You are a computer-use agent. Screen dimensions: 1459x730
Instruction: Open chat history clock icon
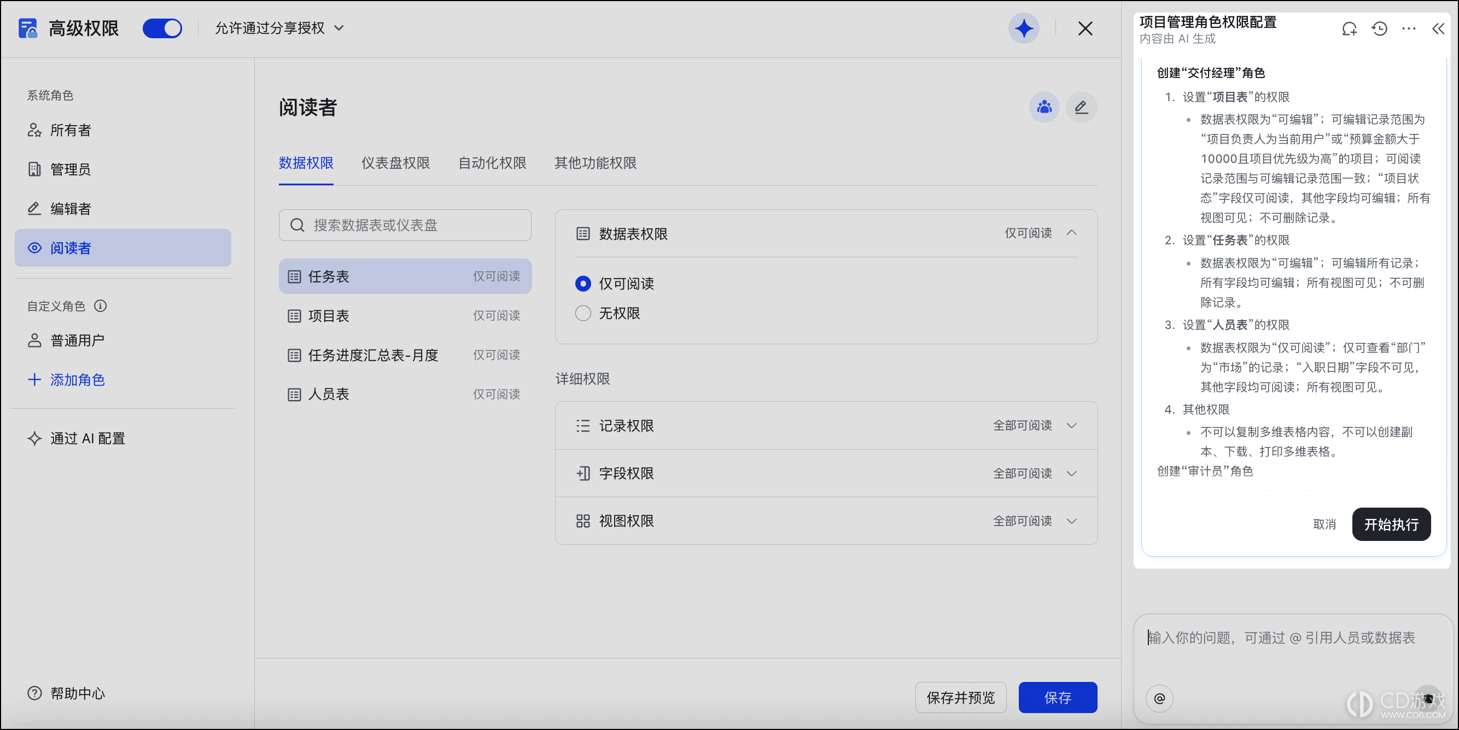(x=1379, y=29)
